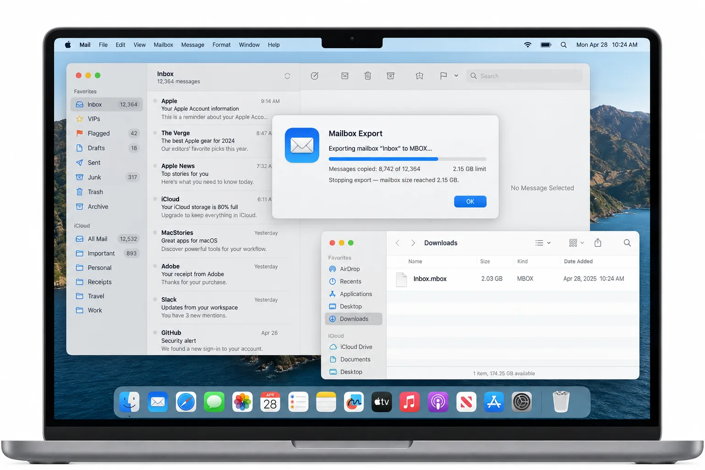Select Recents in Finder sidebar
Viewport: 705px width, 470px height.
point(353,281)
